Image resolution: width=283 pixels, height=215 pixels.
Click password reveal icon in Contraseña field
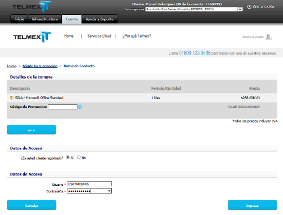[x=109, y=191]
